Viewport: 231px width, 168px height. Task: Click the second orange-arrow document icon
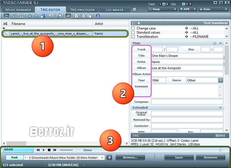(83, 16)
